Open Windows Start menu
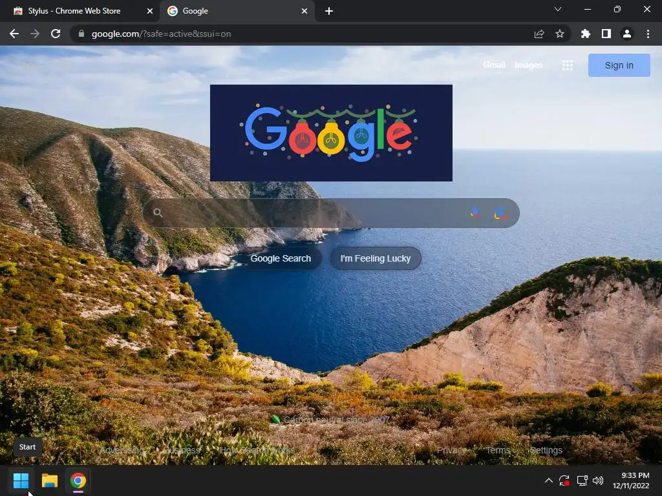 coord(21,480)
